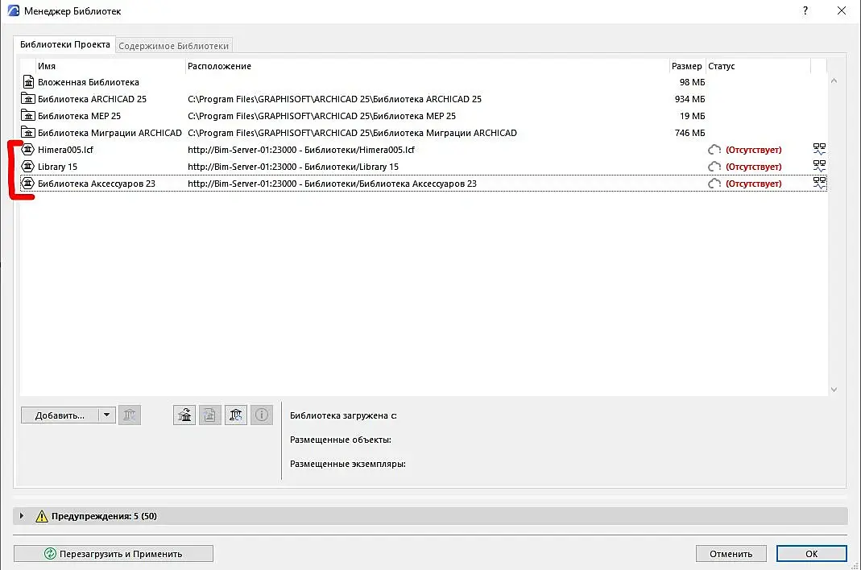Click the greyed document library icon in the toolbar
861x570 pixels.
pos(209,415)
